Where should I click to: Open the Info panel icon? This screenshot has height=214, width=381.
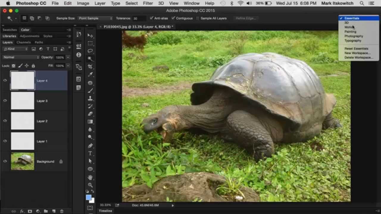pos(79,55)
